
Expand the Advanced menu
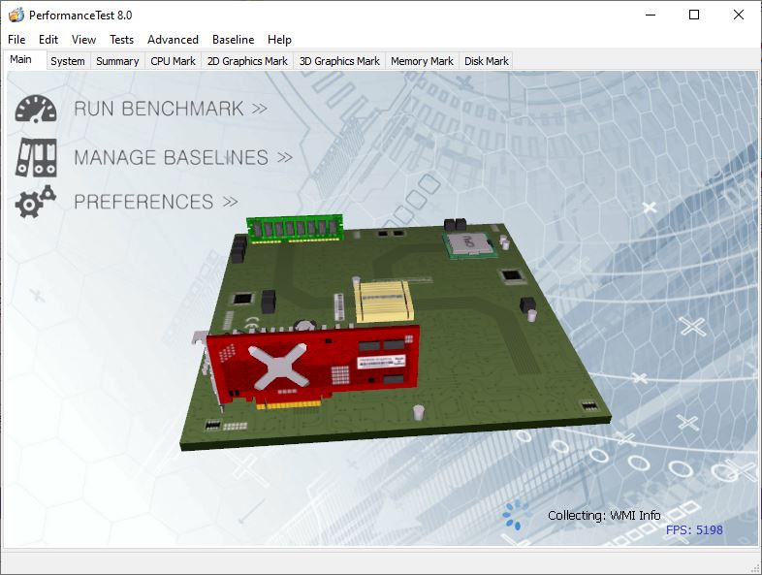tap(173, 40)
